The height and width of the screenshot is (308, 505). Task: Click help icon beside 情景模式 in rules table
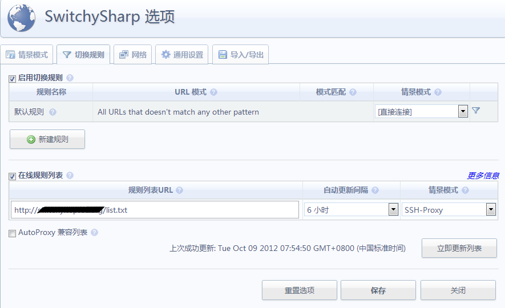click(438, 92)
